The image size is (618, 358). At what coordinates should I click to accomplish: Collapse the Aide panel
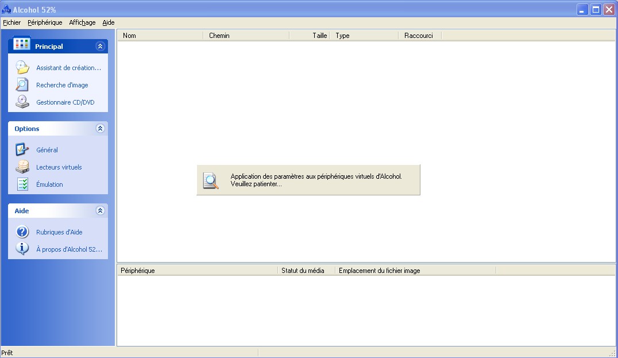[x=100, y=210]
